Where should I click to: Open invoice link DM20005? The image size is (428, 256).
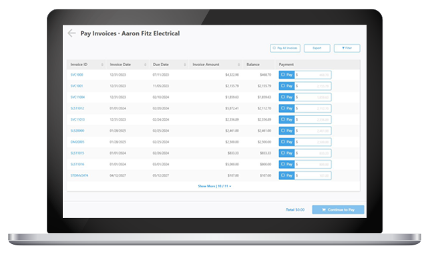77,142
